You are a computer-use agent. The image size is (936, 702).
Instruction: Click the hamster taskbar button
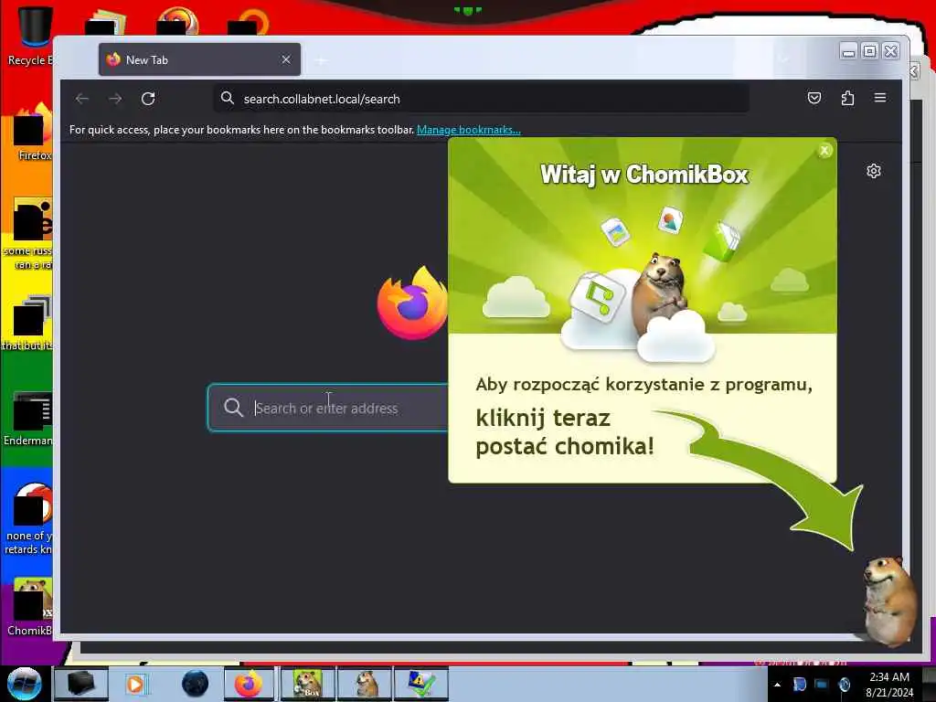point(365,684)
